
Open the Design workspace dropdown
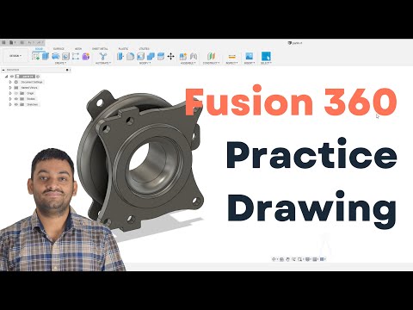pos(15,56)
